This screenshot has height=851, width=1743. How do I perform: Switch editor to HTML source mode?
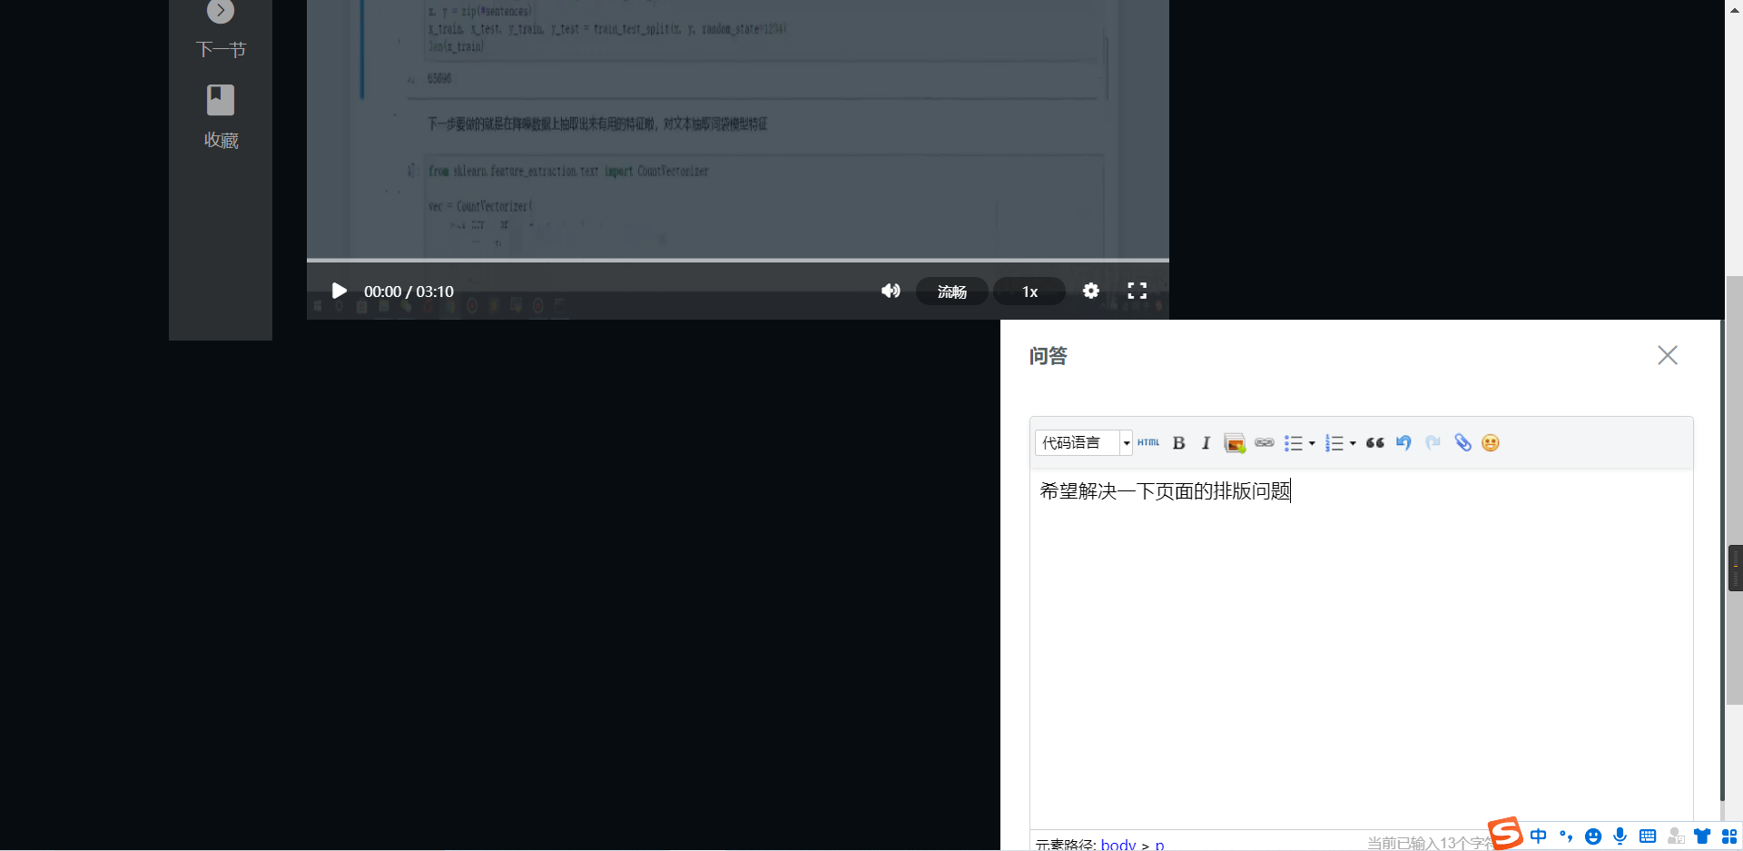click(x=1148, y=442)
